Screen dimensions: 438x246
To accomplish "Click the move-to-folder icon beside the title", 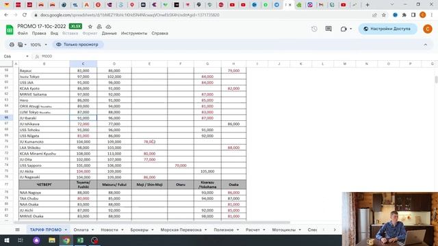I will click(99, 27).
